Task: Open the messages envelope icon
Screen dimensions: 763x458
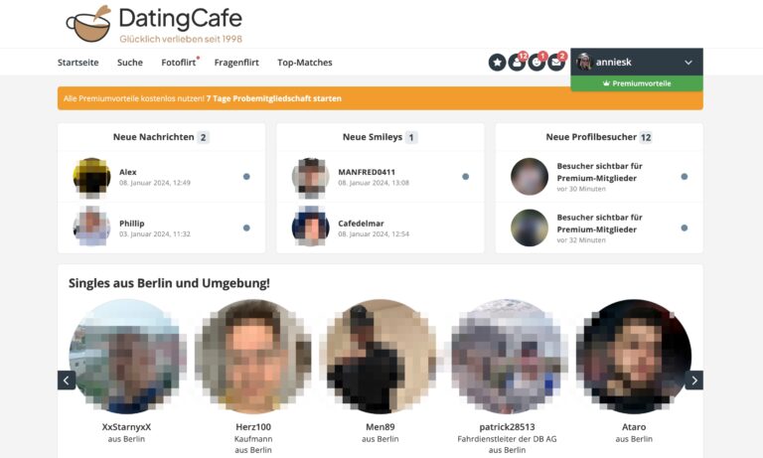Action: (x=555, y=63)
